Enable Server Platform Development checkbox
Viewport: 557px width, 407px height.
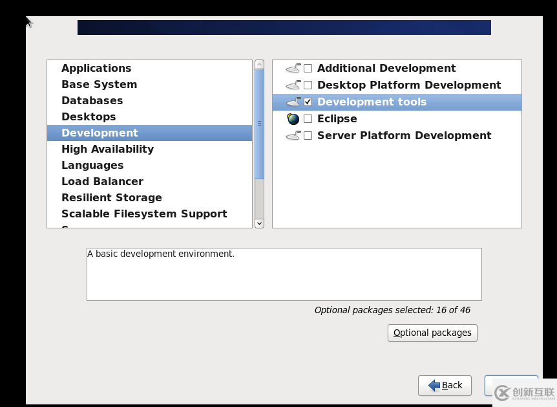pos(308,135)
